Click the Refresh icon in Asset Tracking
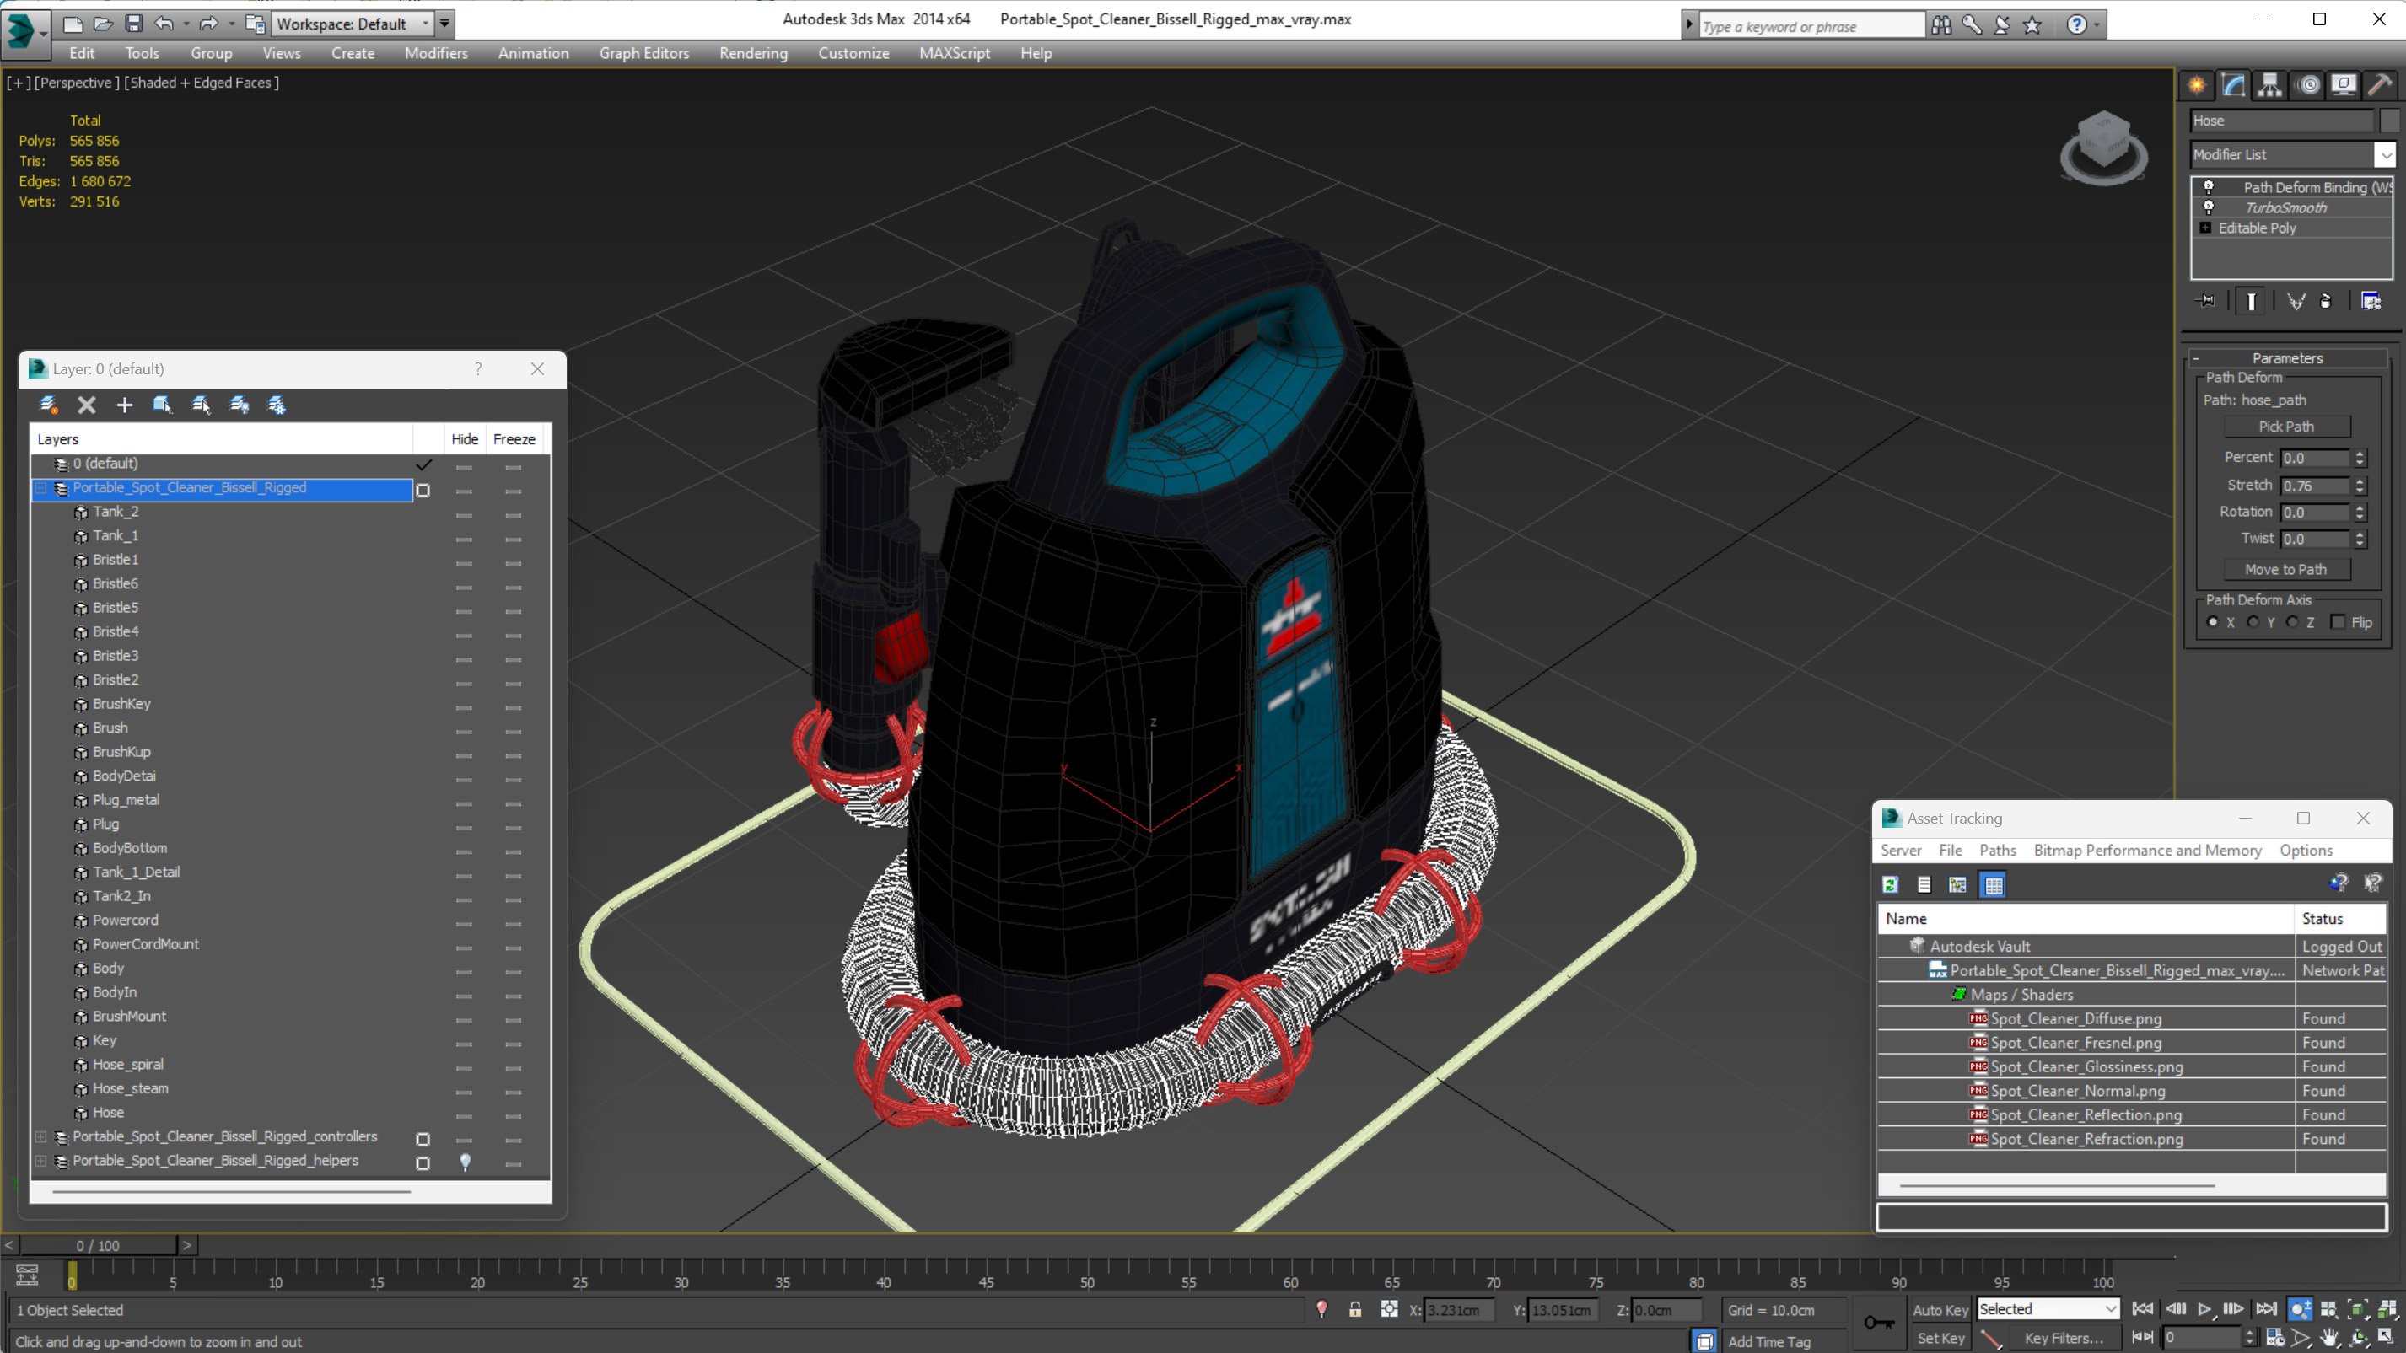This screenshot has height=1353, width=2406. (1891, 884)
